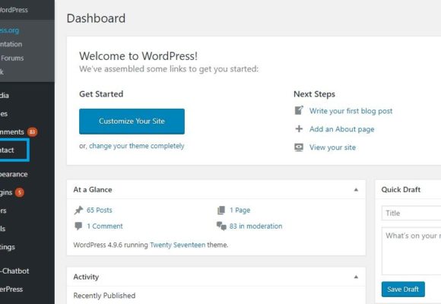This screenshot has height=304, width=441.
Task: Click the orange 5 badge on Plugins menu
Action: point(20,192)
